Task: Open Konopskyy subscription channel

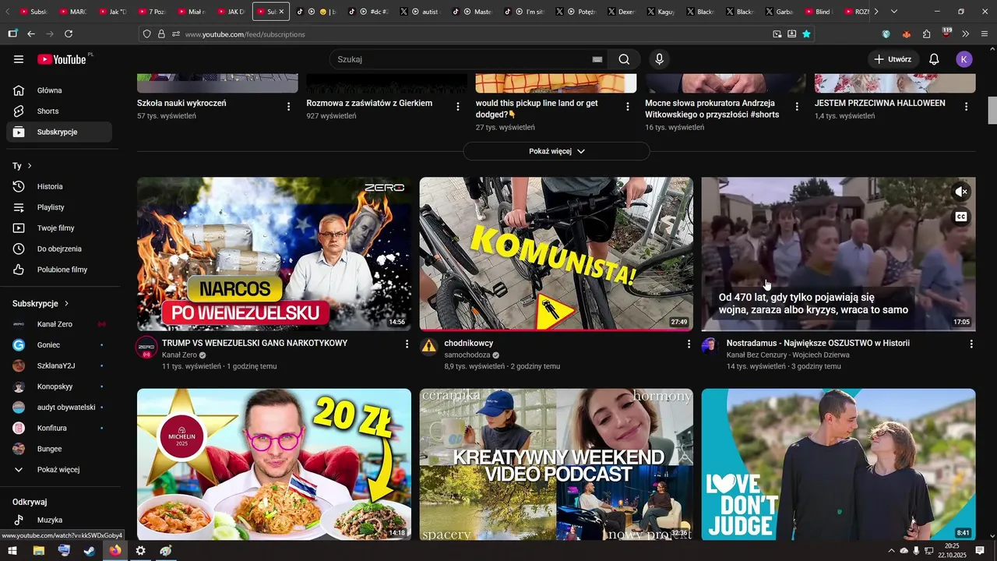Action: click(x=59, y=386)
